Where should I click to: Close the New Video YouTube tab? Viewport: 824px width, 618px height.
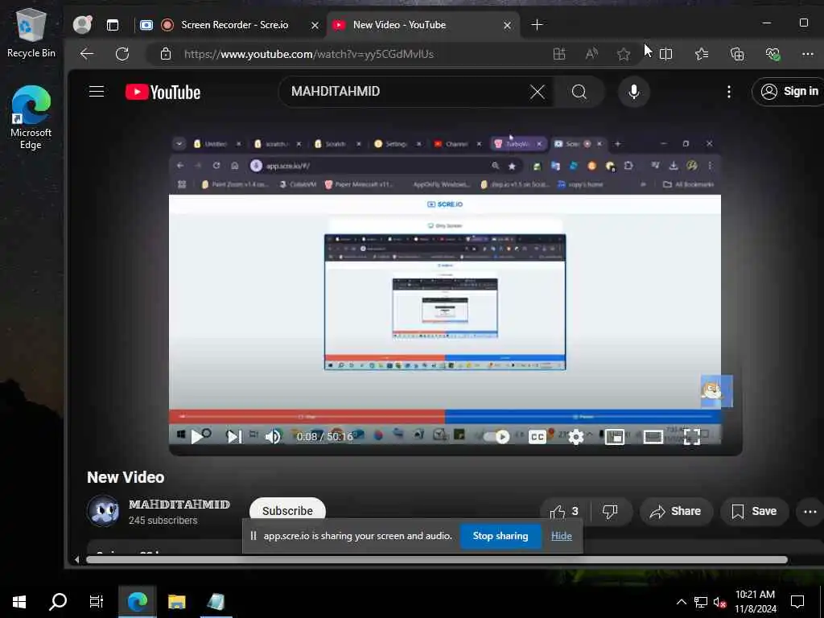pyautogui.click(x=507, y=25)
